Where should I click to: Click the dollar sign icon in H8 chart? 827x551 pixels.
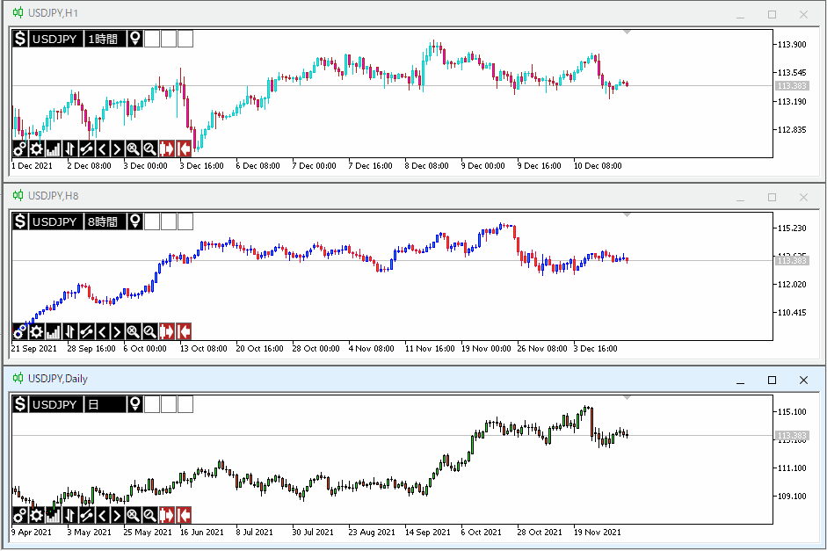tap(20, 221)
